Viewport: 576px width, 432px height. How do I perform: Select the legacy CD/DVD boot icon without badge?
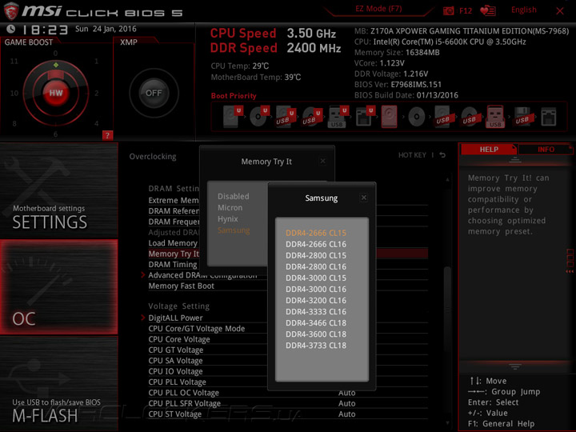[417, 117]
